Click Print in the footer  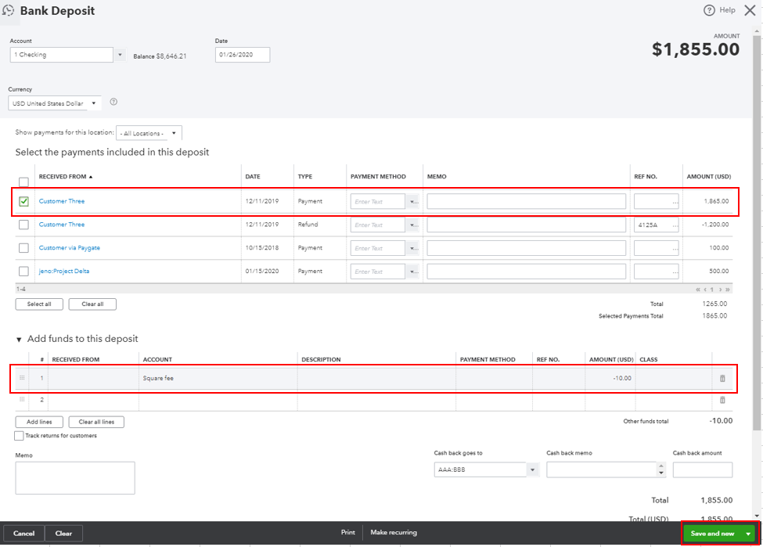[348, 532]
